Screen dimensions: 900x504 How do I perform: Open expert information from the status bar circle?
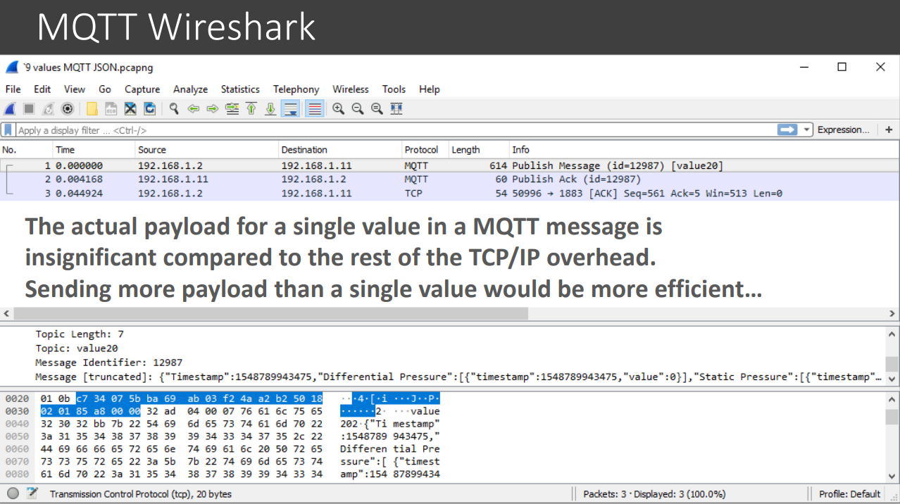13,493
